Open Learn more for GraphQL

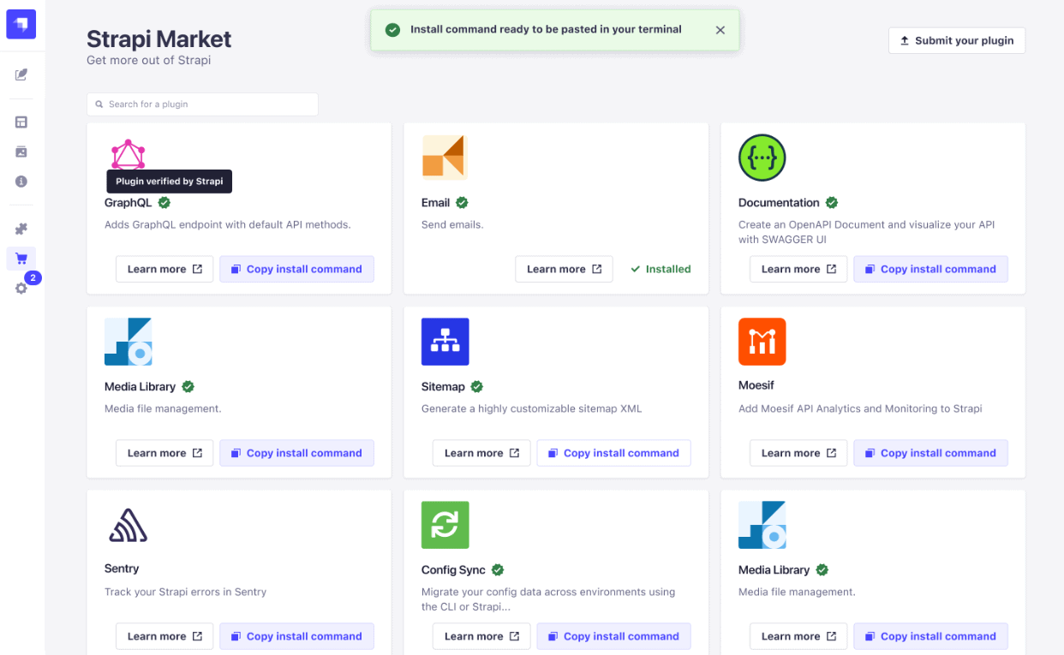pos(164,269)
